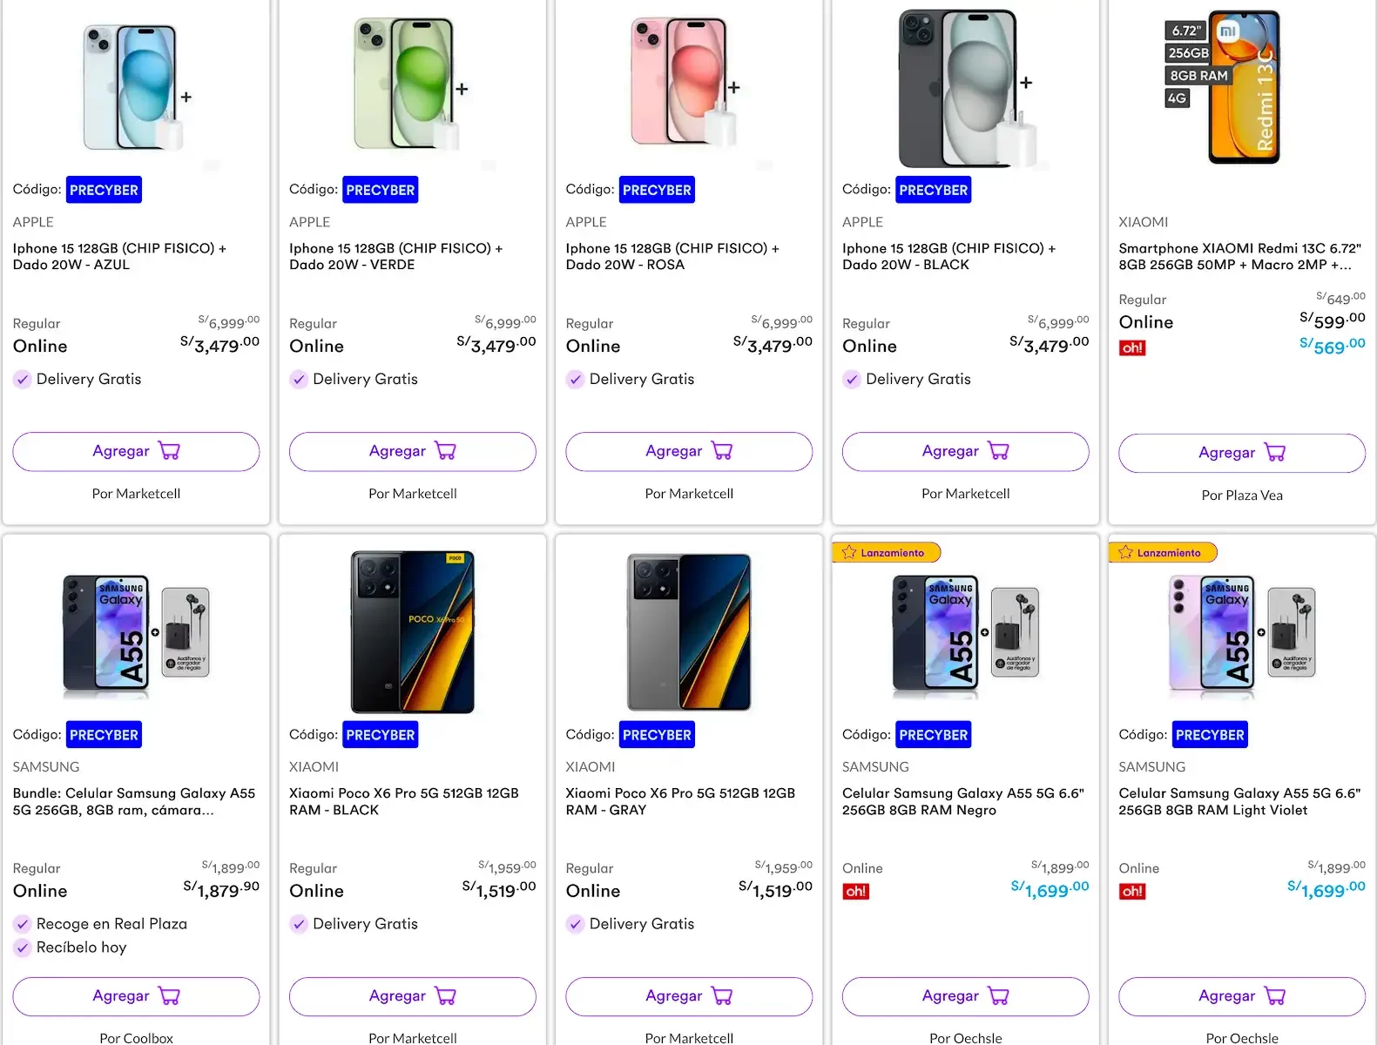Add iPhone 15 AZUL to cart
The width and height of the screenshot is (1377, 1045).
(136, 451)
